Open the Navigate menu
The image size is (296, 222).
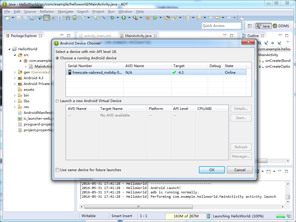click(x=66, y=12)
